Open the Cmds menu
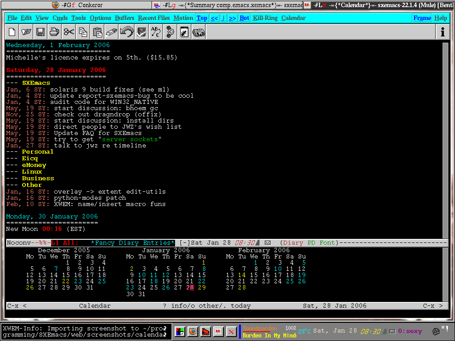 (60, 18)
